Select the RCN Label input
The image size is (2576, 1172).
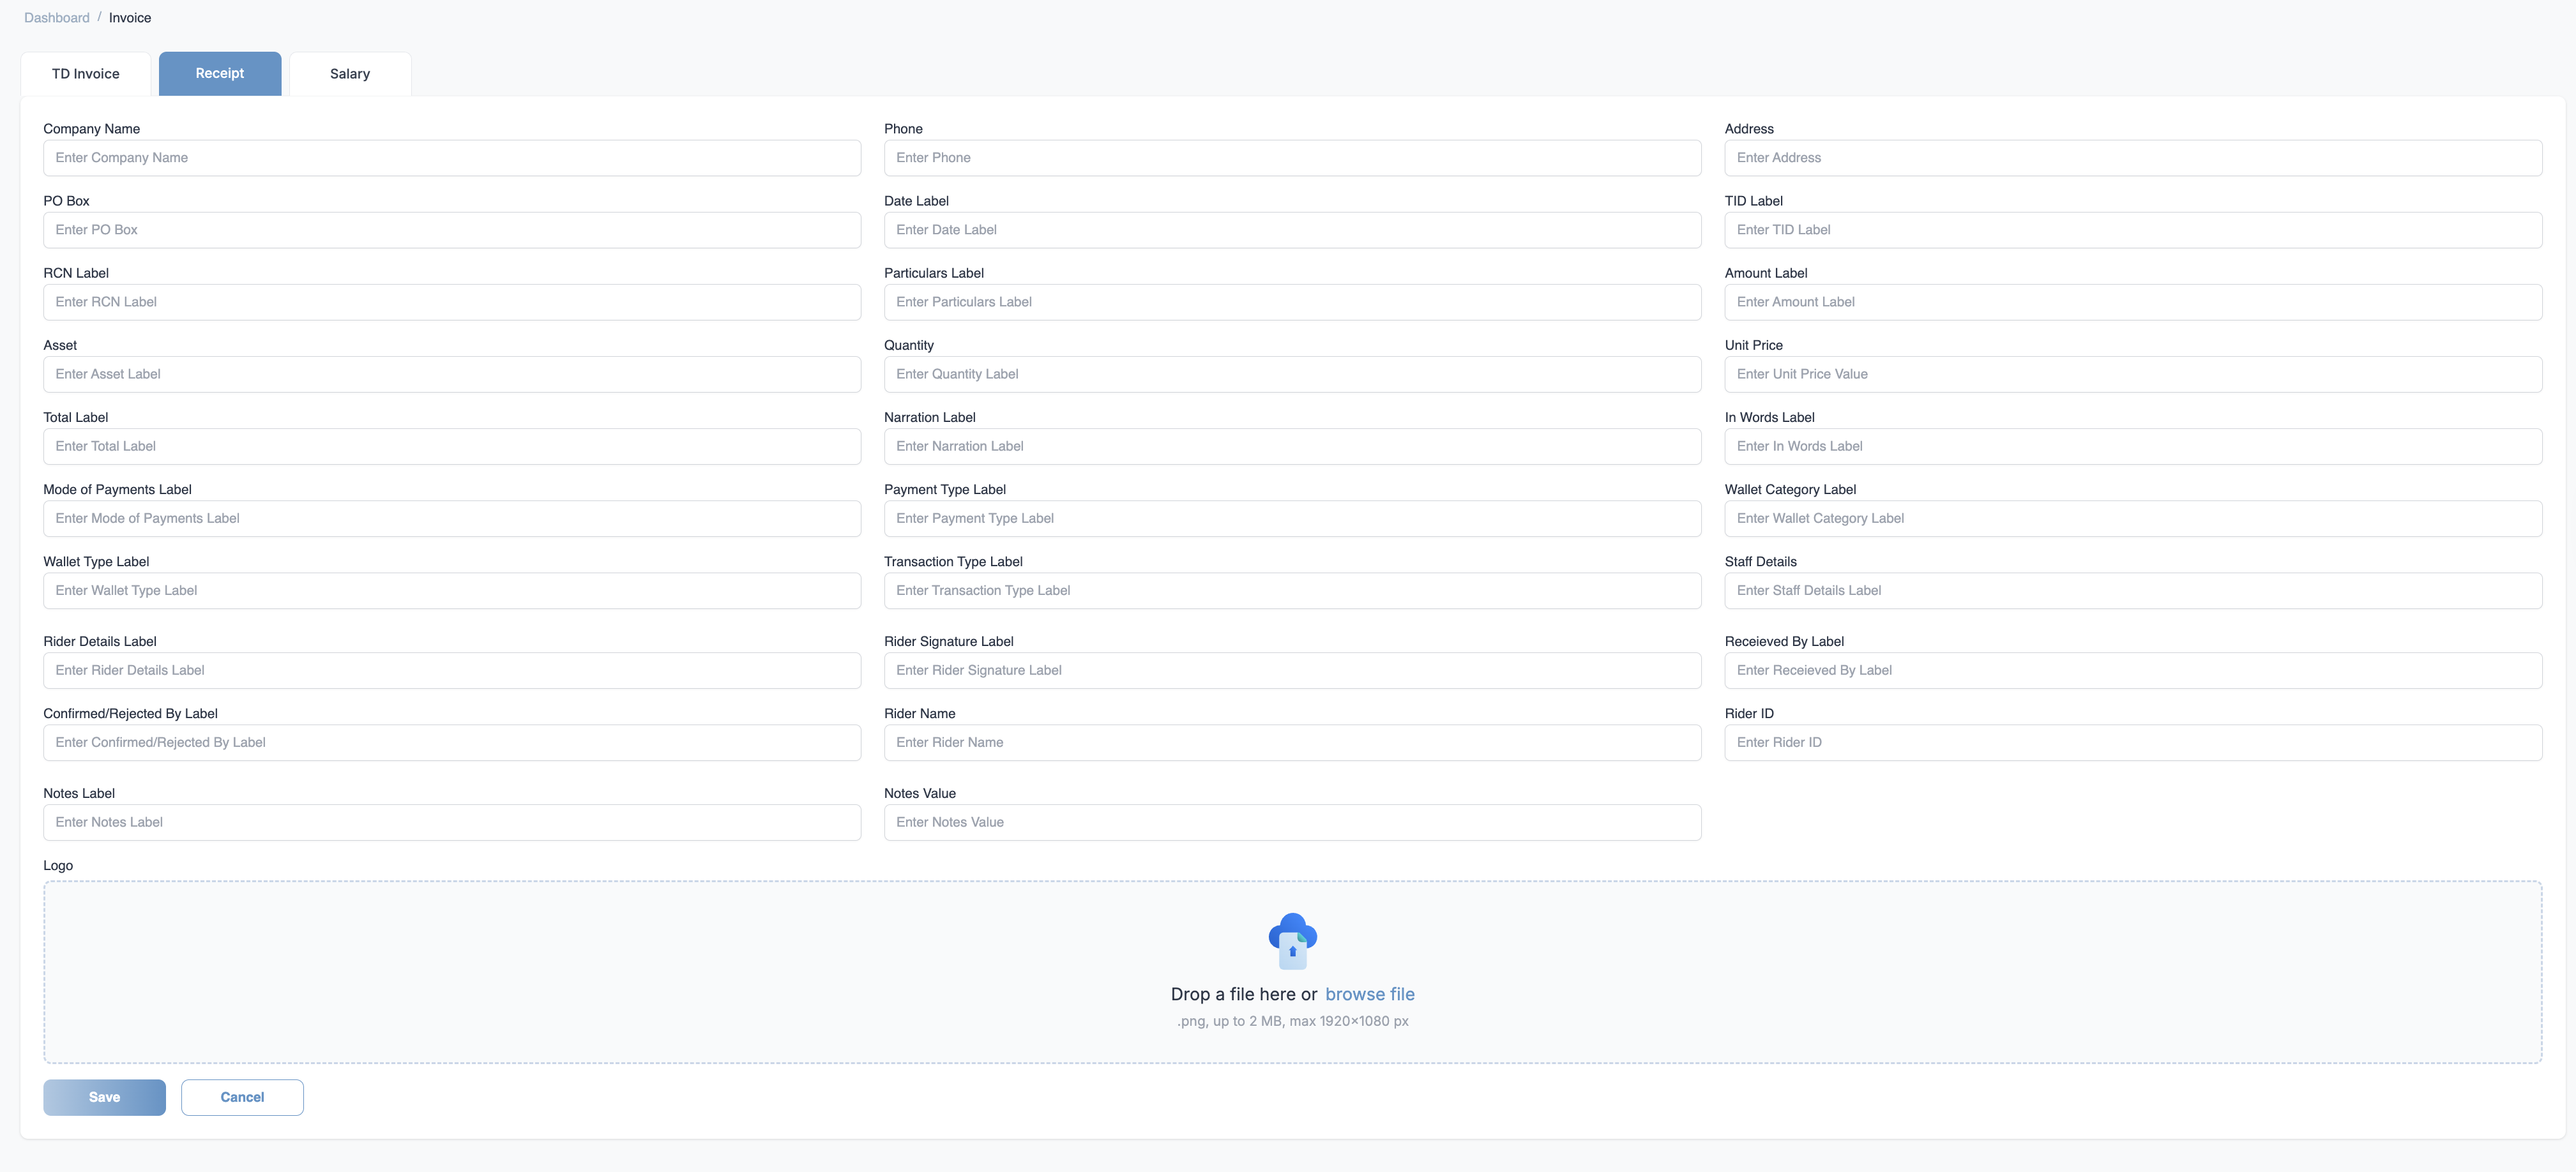coord(452,302)
